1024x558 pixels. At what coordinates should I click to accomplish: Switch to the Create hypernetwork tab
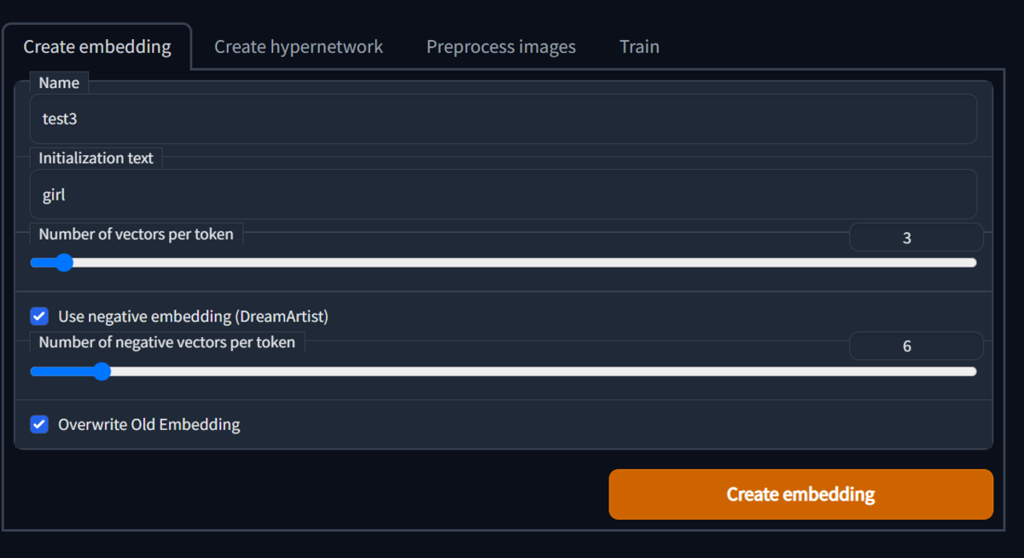pos(298,46)
